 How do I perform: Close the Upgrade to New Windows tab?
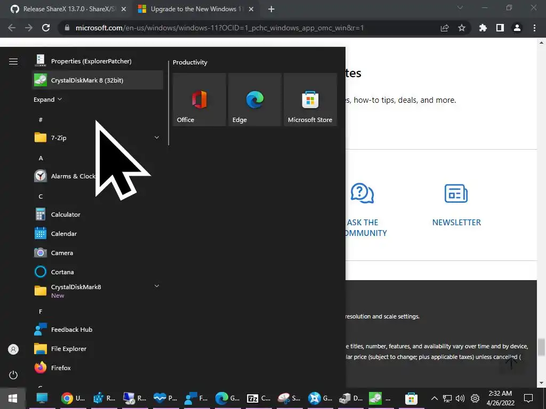pos(251,9)
